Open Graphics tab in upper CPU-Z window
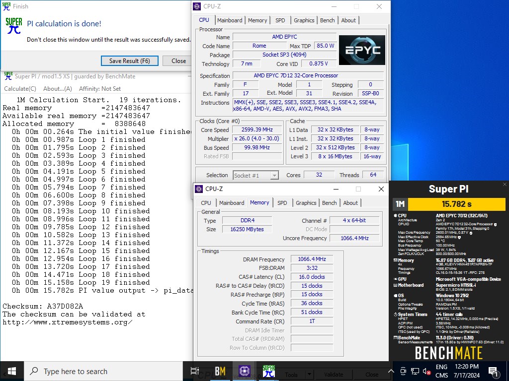Viewport: 509px width, 381px height. pyautogui.click(x=304, y=20)
